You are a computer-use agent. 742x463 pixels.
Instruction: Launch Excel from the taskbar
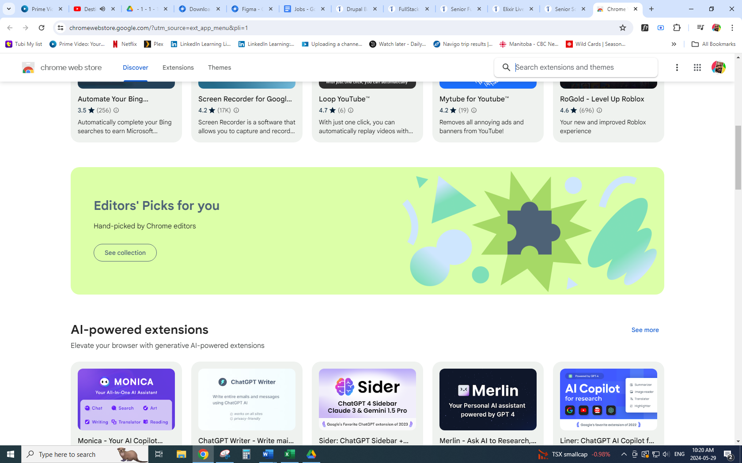[x=290, y=454]
